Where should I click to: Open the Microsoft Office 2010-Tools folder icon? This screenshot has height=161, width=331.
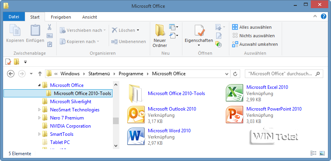(136, 93)
